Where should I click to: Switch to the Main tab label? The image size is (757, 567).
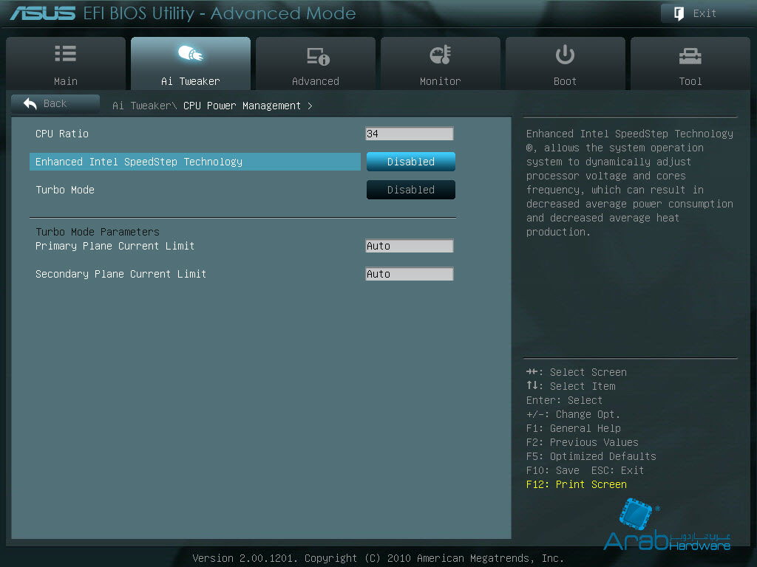(66, 81)
